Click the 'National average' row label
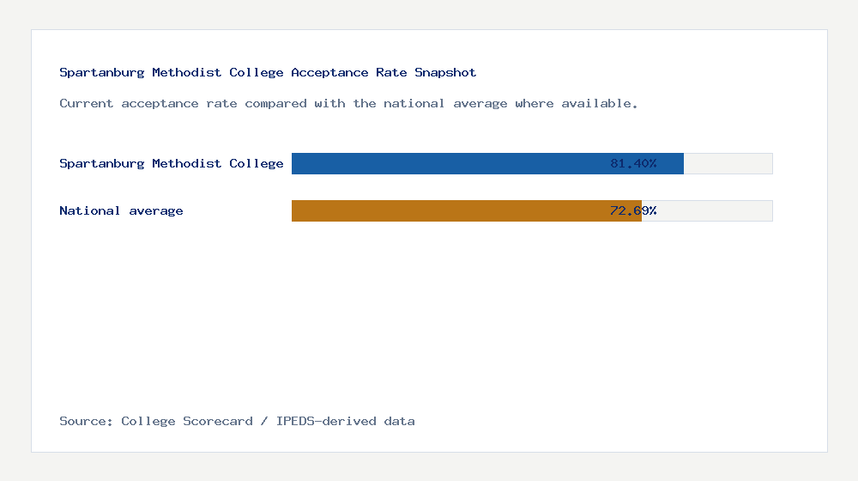This screenshot has width=858, height=481. [x=121, y=211]
